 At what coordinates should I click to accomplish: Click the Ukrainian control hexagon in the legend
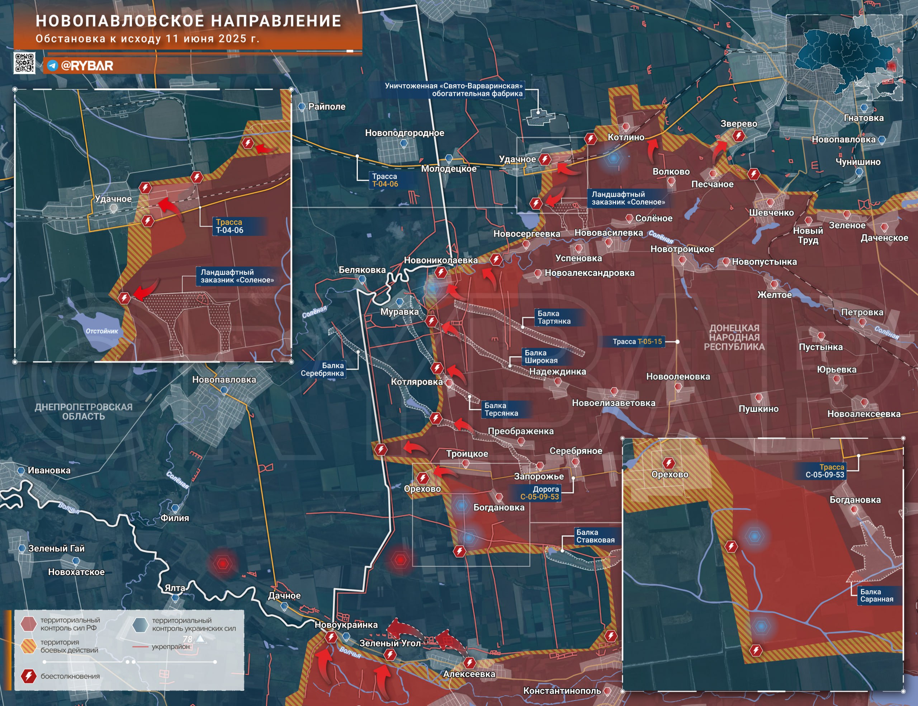[140, 625]
